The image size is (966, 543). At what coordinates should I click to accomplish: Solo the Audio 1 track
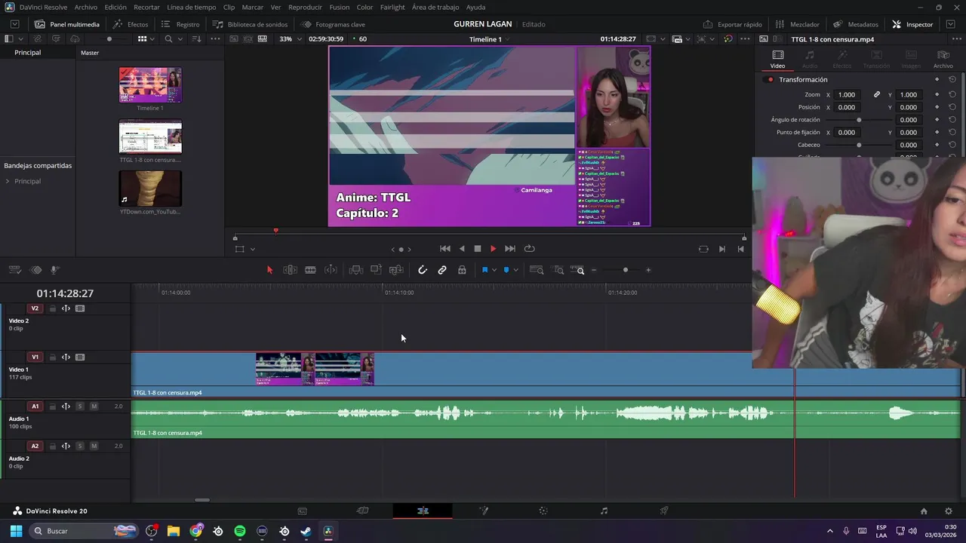[80, 406]
